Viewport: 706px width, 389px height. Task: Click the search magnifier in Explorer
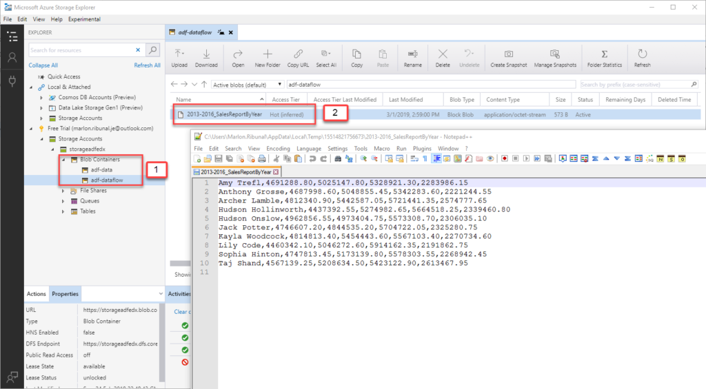(152, 50)
